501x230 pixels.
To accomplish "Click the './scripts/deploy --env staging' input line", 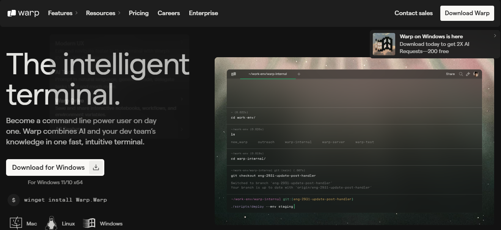I will point(262,207).
